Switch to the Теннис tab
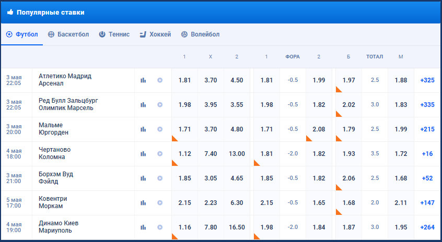 pos(114,34)
